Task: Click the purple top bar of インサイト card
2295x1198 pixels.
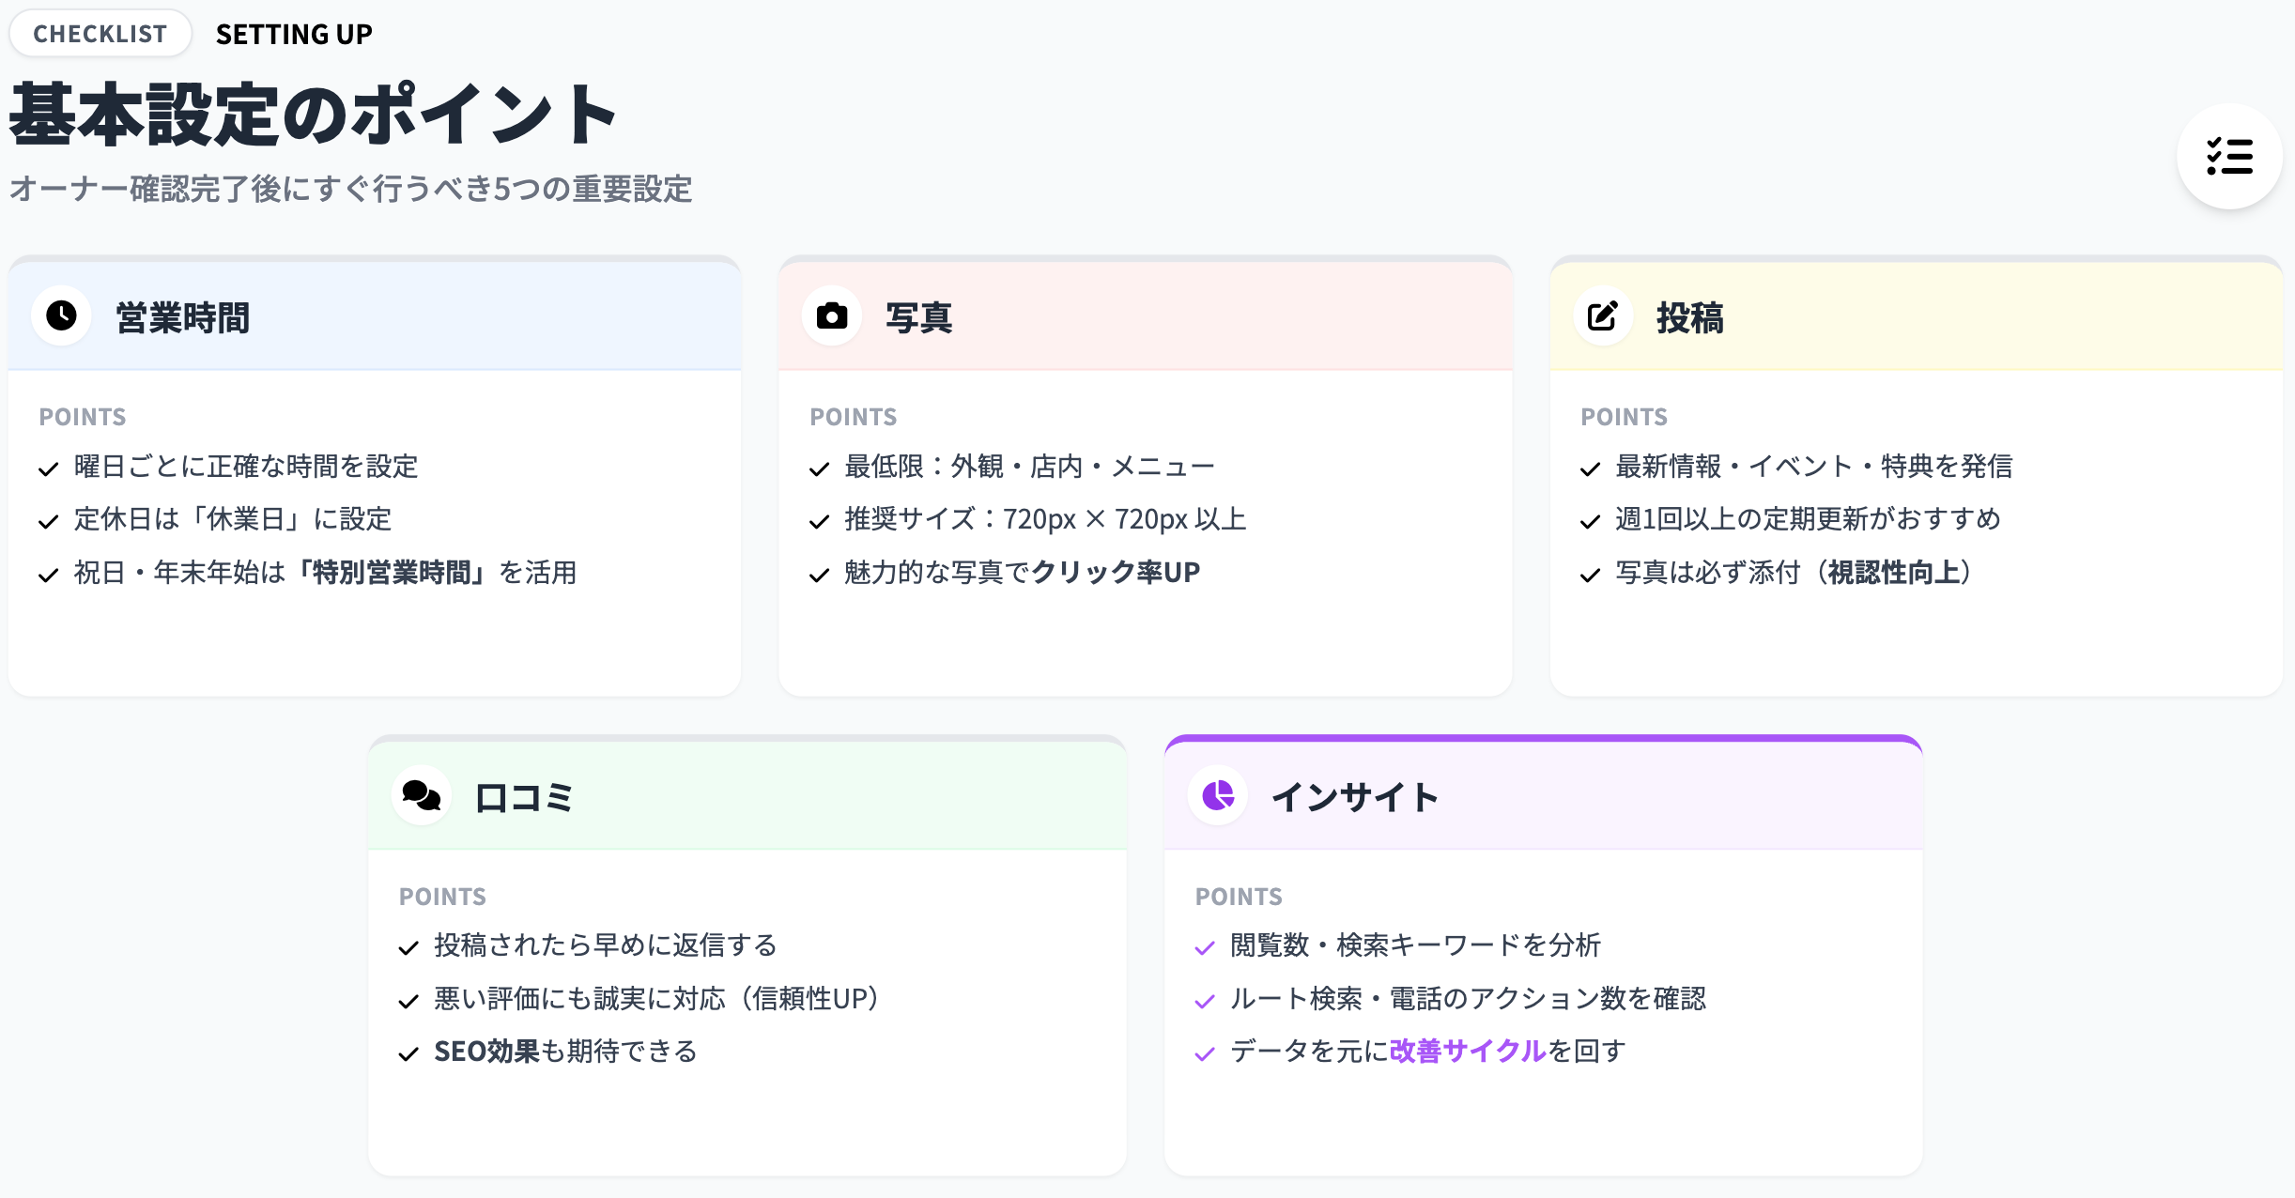Action: [1543, 739]
